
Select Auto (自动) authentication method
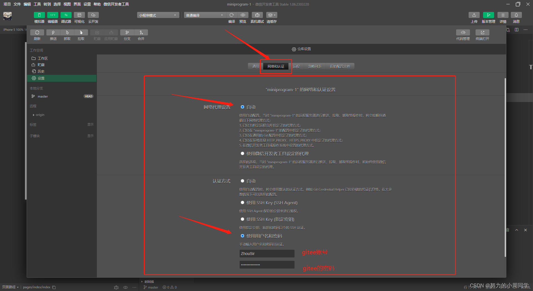(x=242, y=181)
